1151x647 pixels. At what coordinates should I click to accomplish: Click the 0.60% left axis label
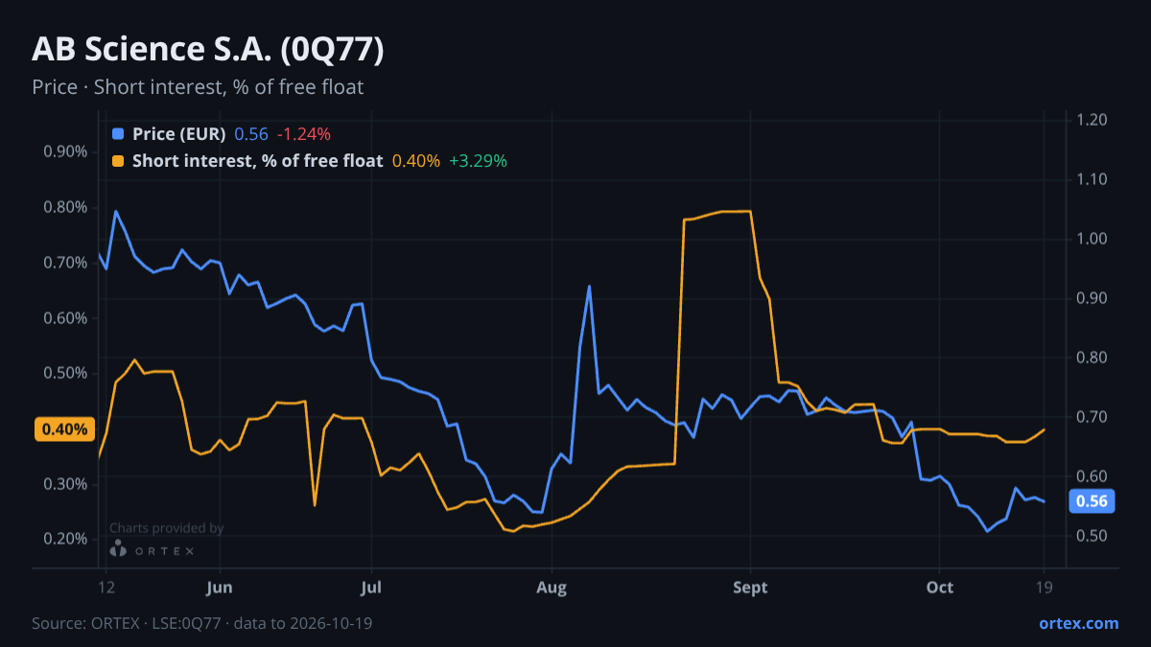pos(66,318)
